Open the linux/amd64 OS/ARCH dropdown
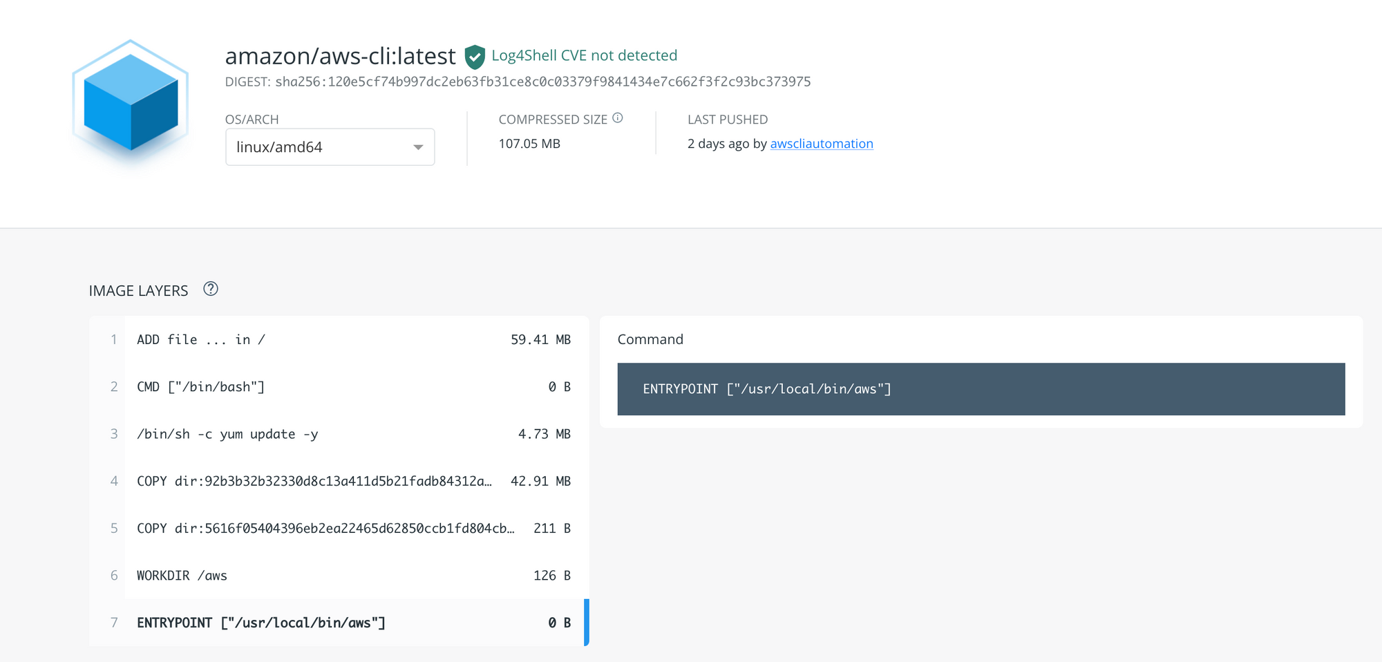The image size is (1382, 662). pos(330,147)
